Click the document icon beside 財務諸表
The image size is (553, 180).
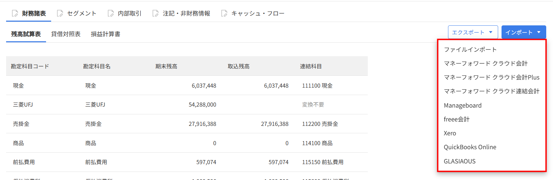(x=15, y=14)
